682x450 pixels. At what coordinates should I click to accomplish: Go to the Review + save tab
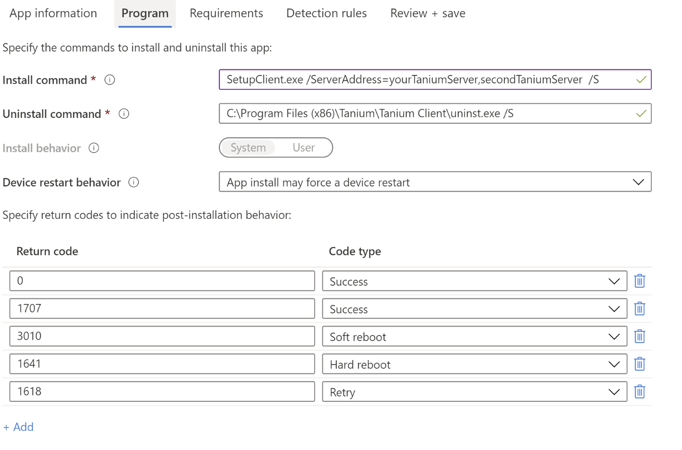(427, 13)
